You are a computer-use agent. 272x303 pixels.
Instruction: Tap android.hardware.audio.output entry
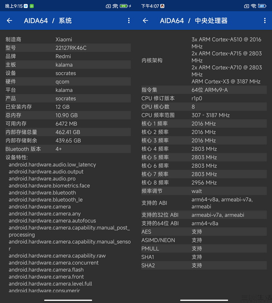point(46,172)
